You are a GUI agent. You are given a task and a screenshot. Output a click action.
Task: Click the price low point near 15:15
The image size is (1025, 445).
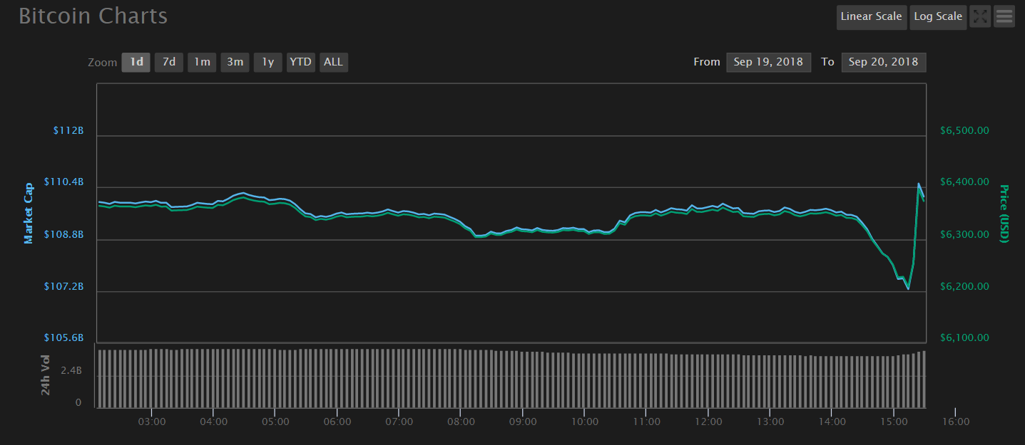[x=908, y=288]
